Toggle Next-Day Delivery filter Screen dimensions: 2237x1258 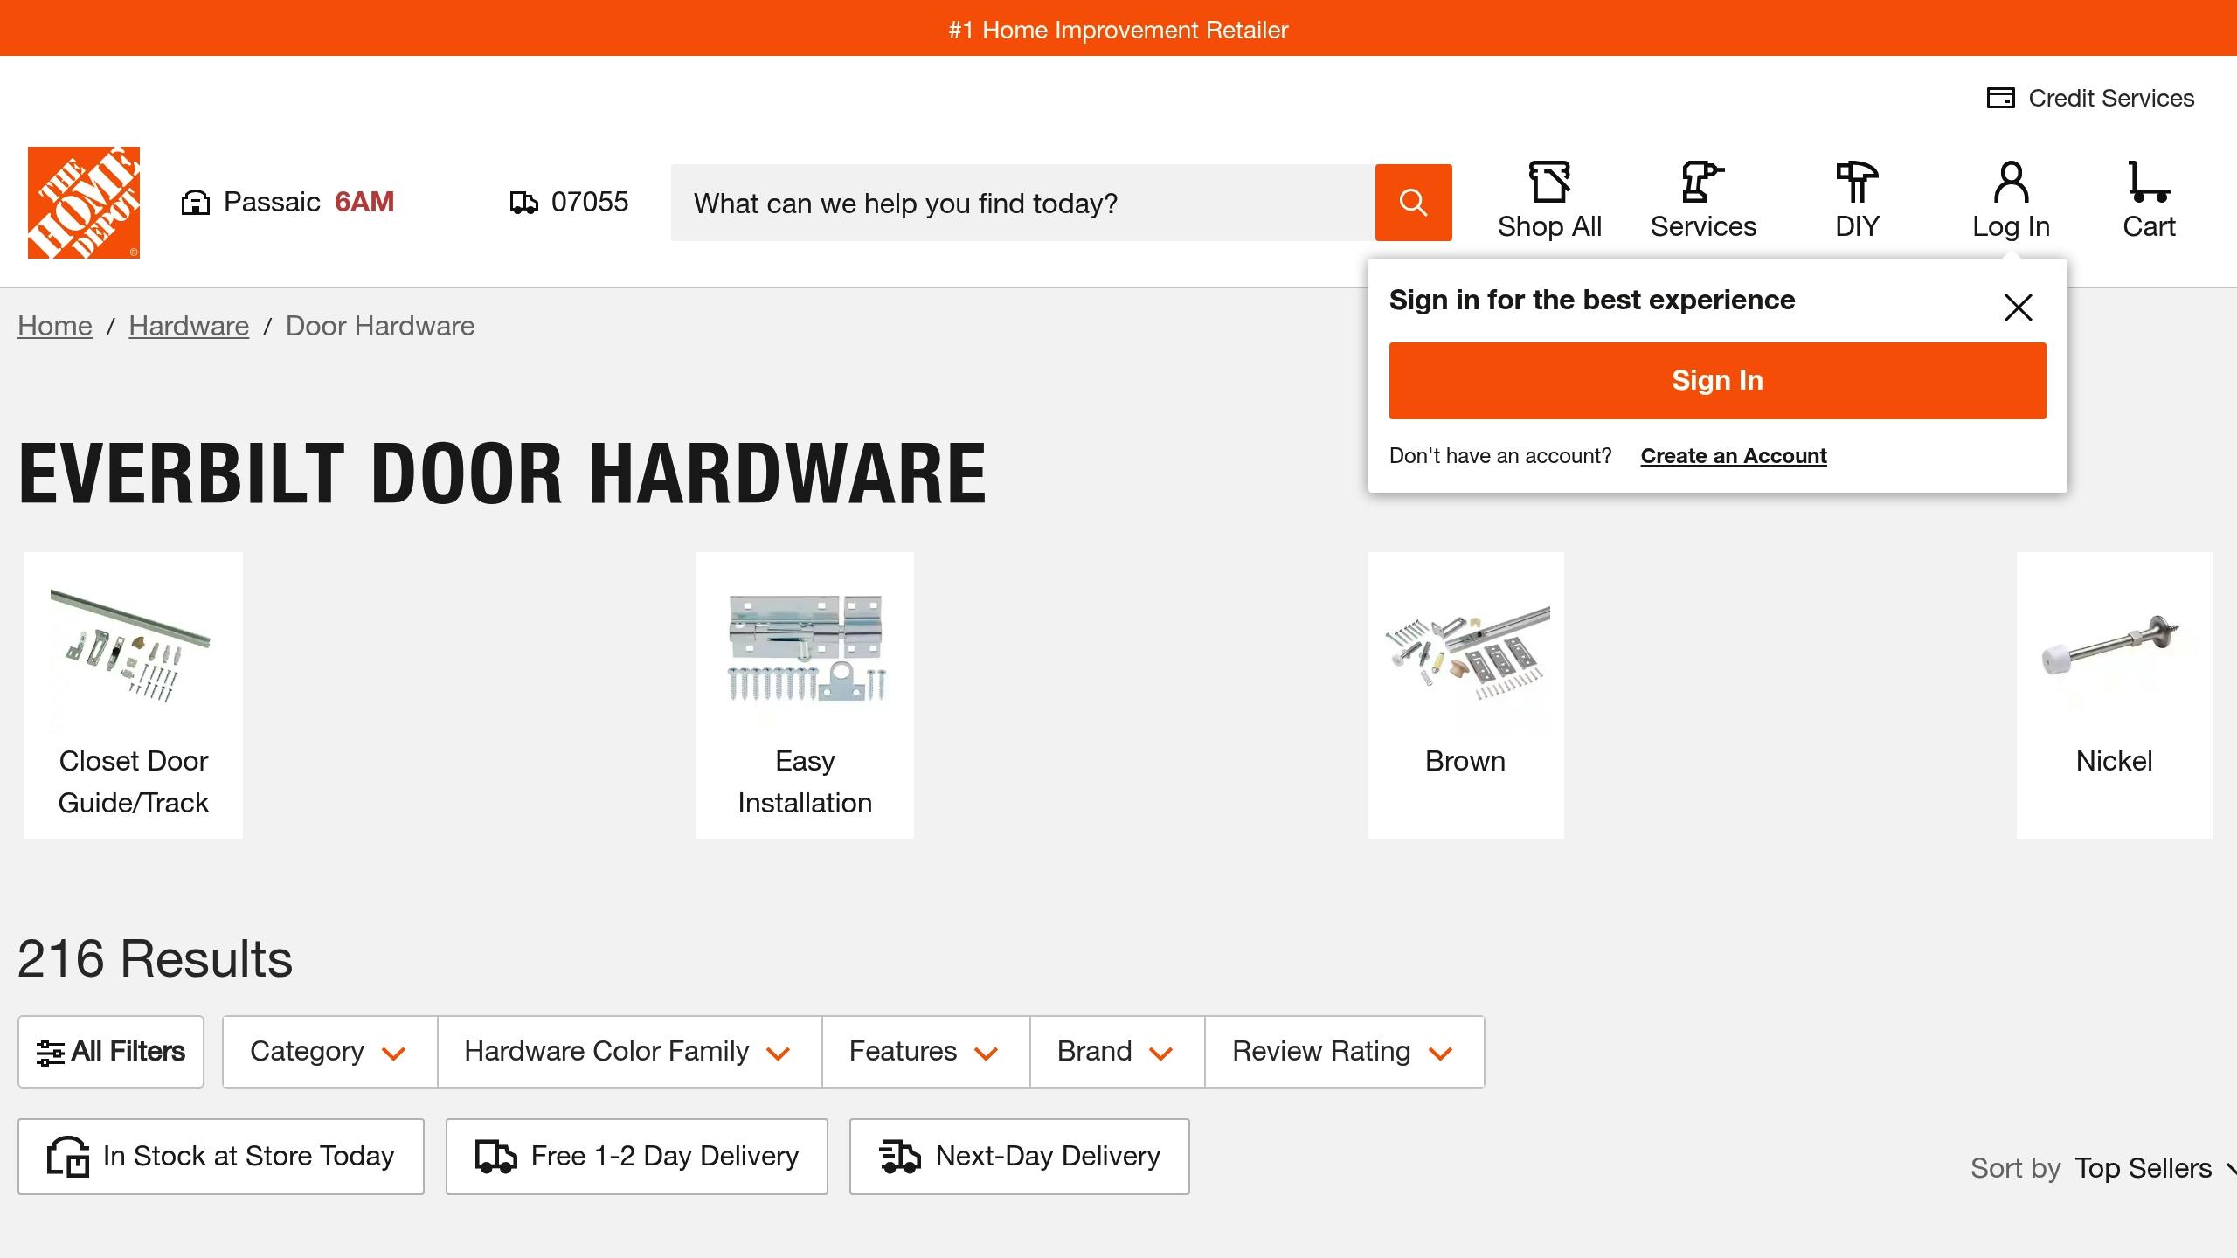coord(1020,1157)
